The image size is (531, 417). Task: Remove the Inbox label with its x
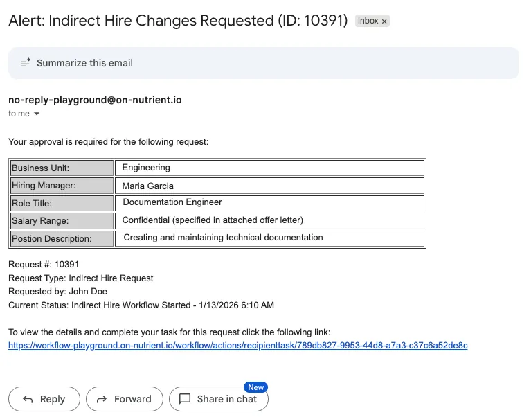point(384,21)
